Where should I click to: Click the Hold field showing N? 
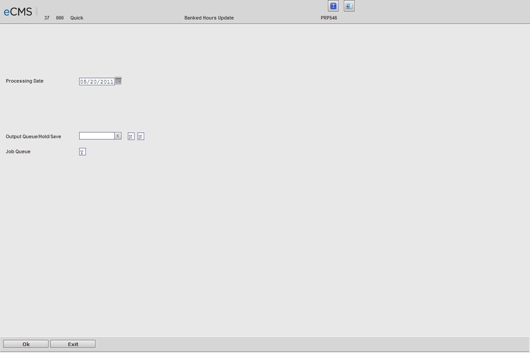pyautogui.click(x=131, y=136)
